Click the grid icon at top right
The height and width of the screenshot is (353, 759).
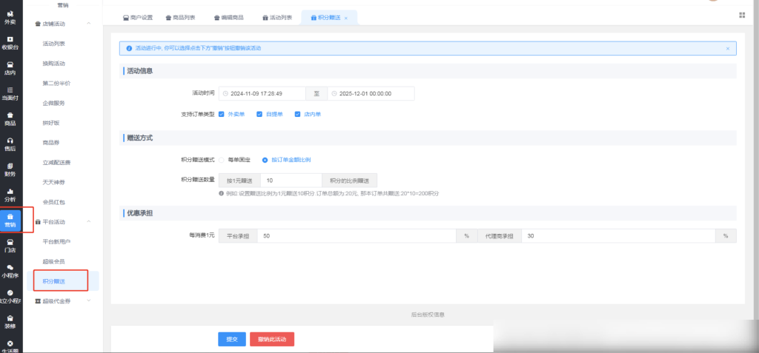742,15
